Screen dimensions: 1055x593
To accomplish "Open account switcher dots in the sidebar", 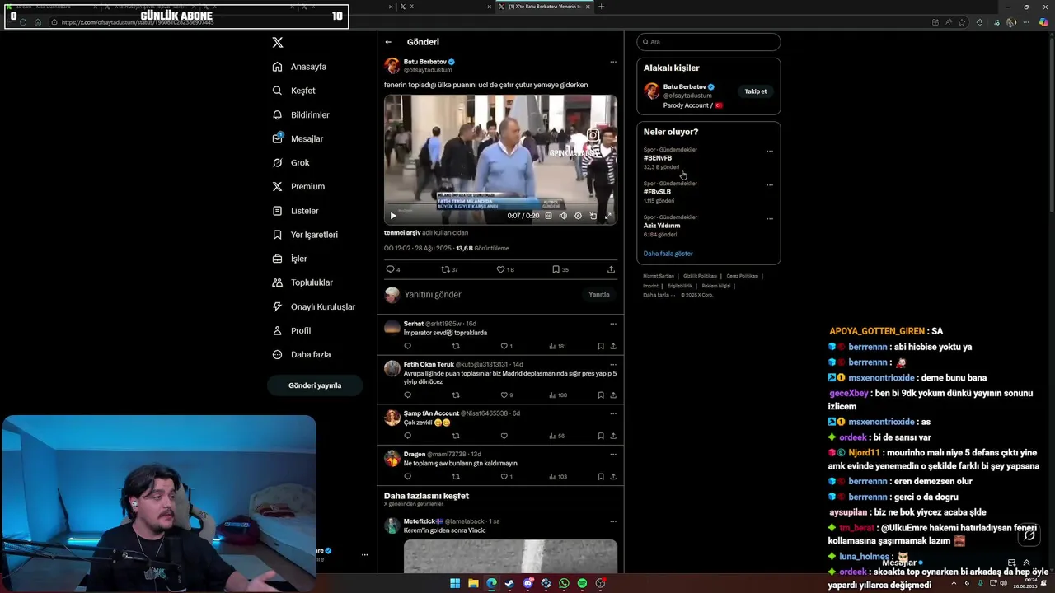I will coord(364,554).
